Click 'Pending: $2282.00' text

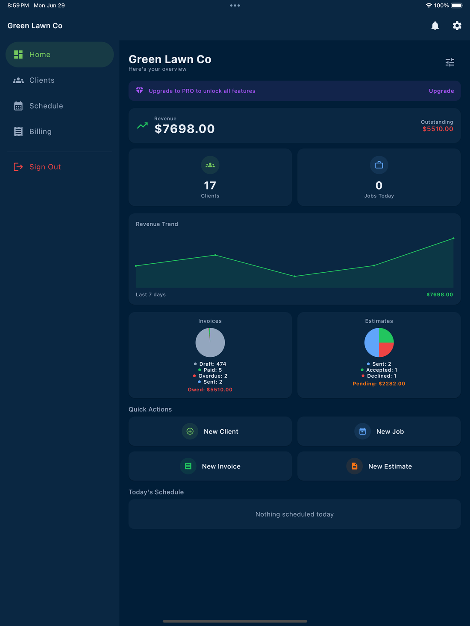click(x=379, y=384)
